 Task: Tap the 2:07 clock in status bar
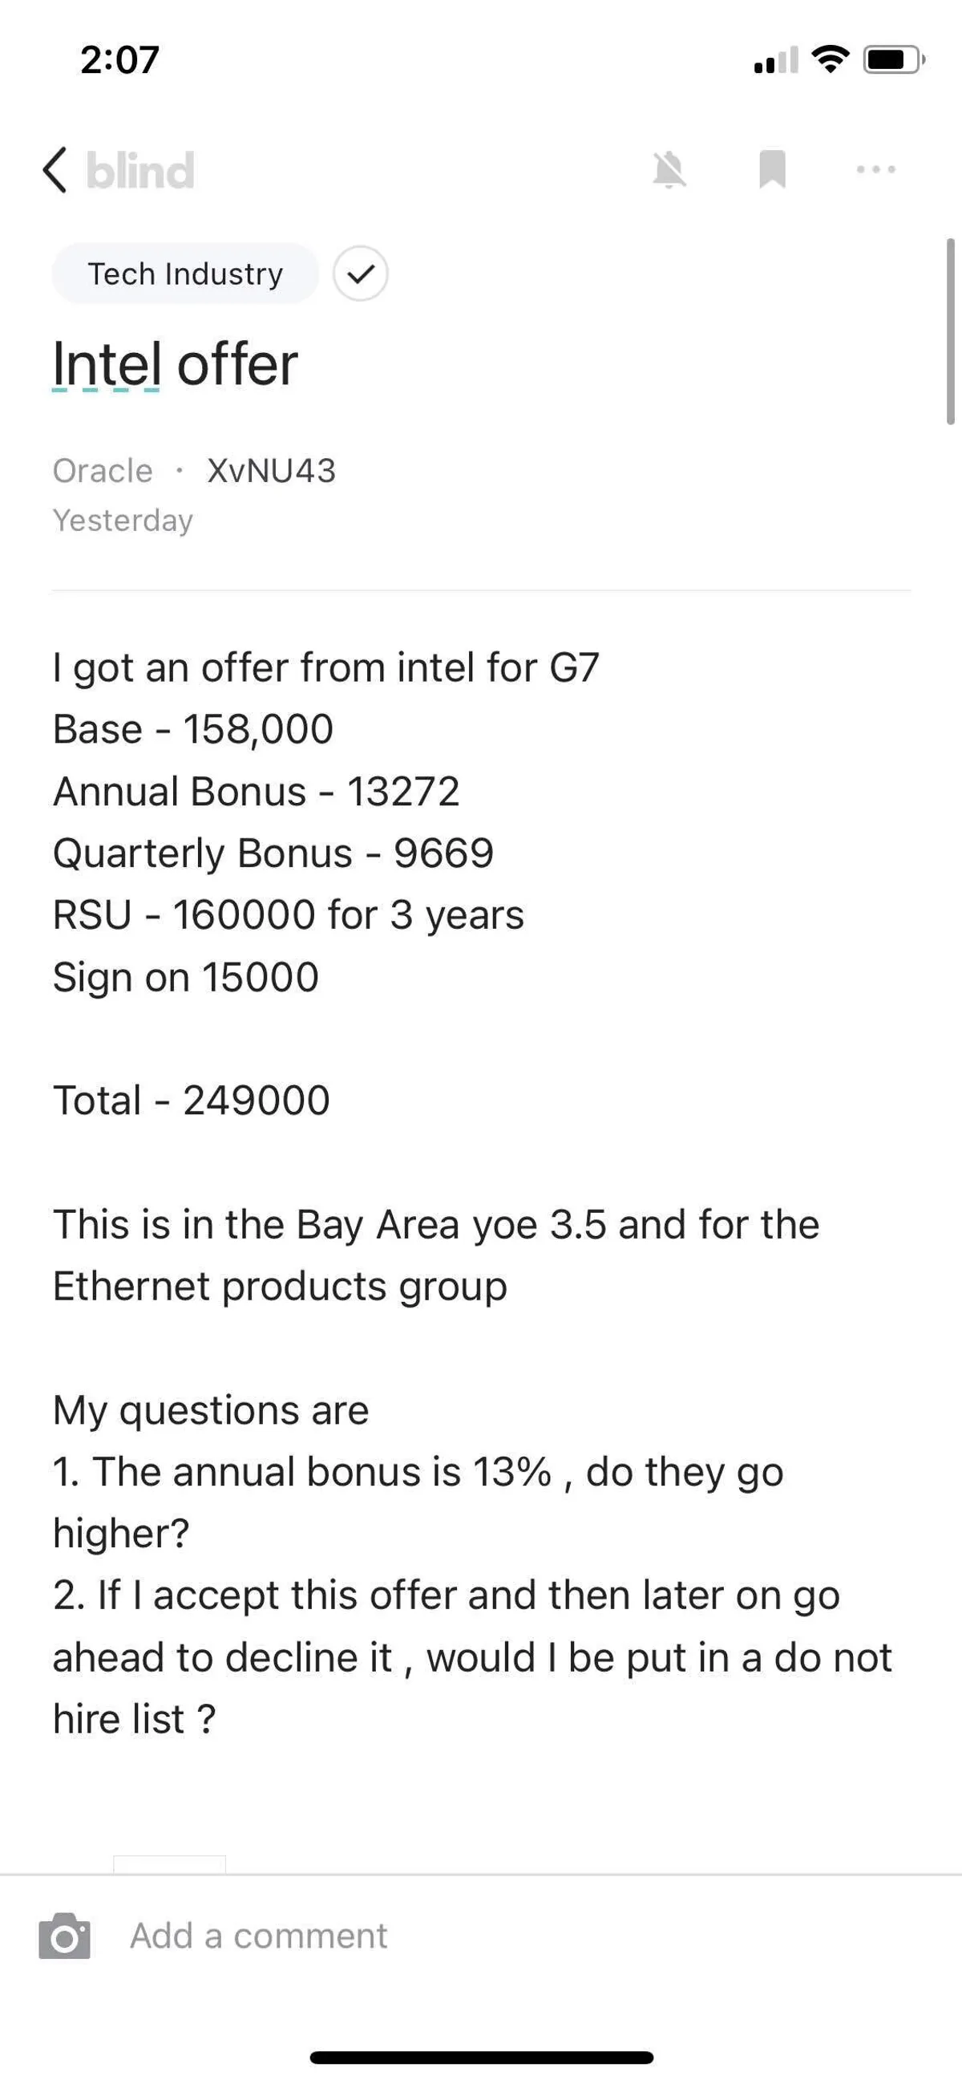[x=119, y=60]
